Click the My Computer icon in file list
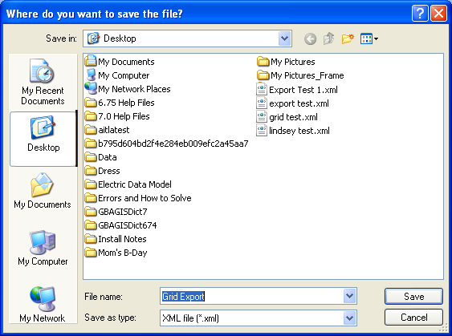Image resolution: width=452 pixels, height=336 pixels. (91, 75)
